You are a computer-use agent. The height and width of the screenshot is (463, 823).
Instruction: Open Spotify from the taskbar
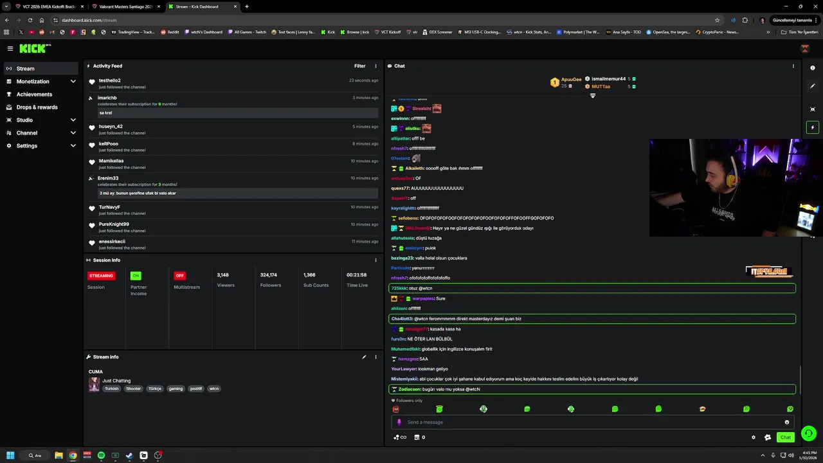pyautogui.click(x=101, y=455)
